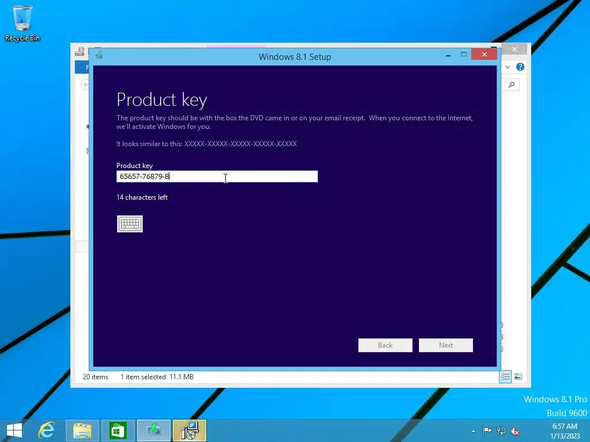Switch Explorer to large icons view

518,376
